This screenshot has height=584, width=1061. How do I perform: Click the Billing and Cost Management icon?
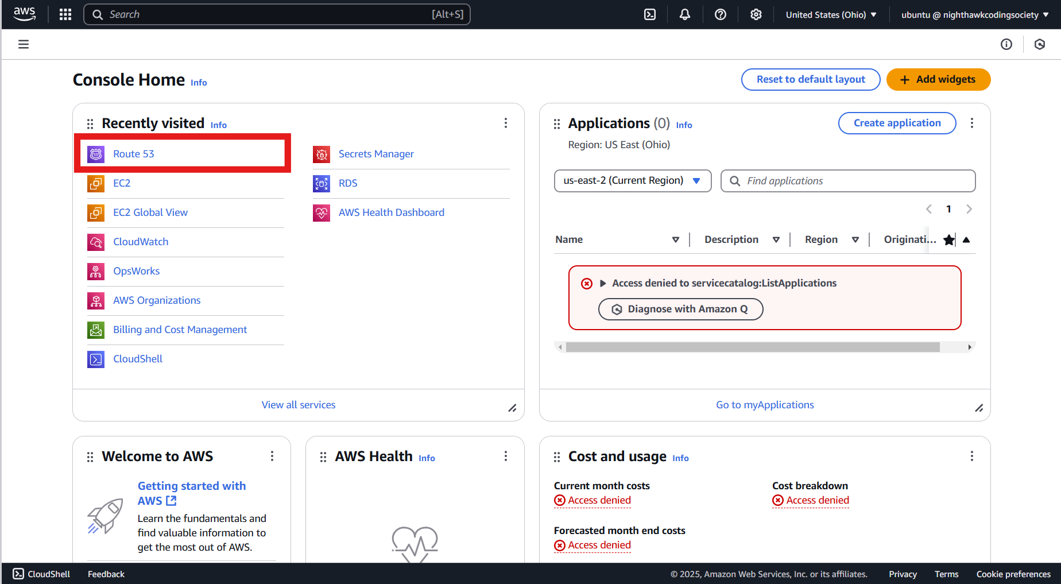(96, 330)
